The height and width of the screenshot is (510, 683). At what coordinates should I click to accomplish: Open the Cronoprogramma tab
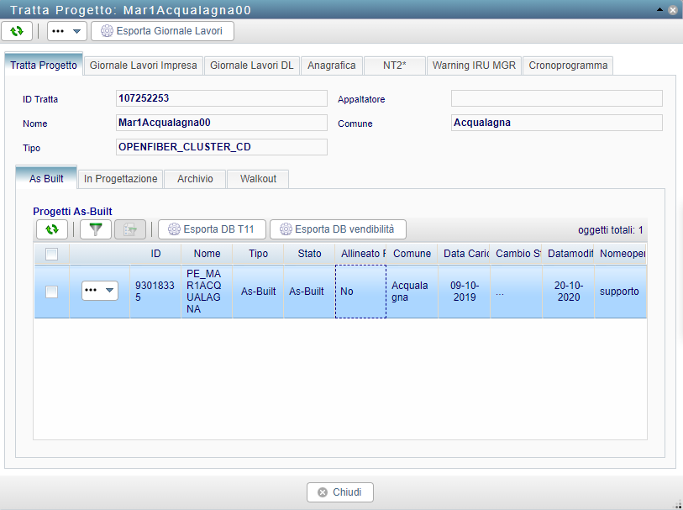click(568, 66)
